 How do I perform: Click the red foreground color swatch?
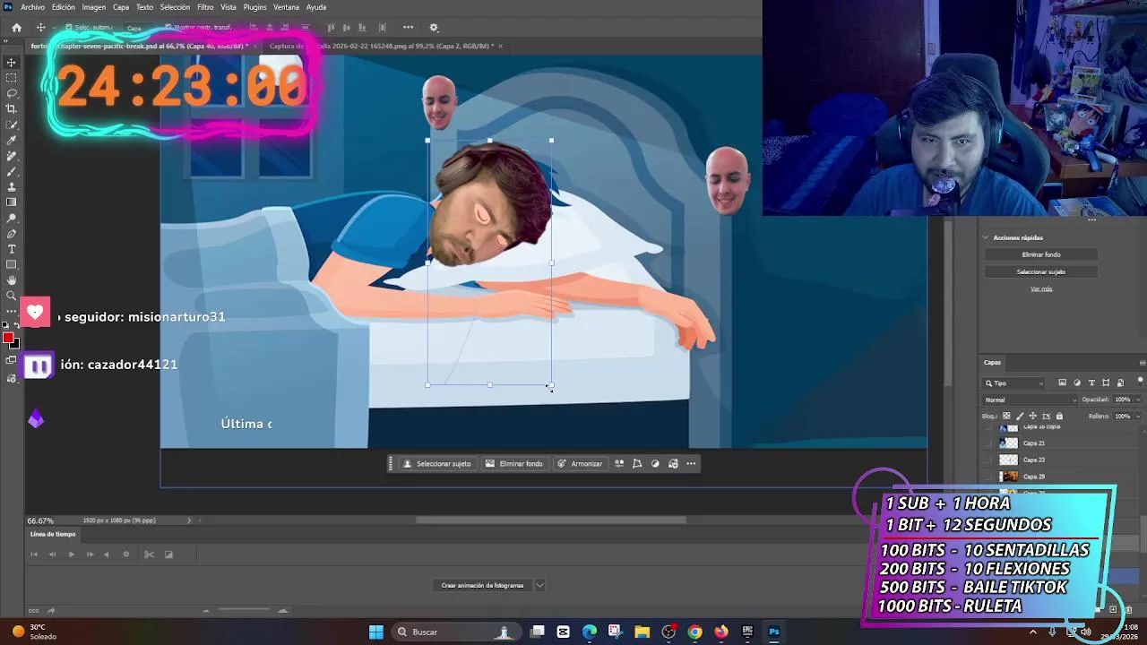pos(8,338)
